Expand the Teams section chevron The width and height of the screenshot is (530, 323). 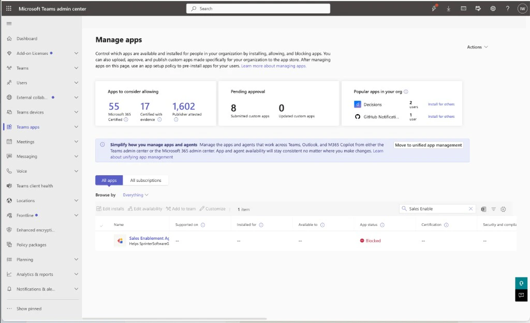click(x=76, y=68)
